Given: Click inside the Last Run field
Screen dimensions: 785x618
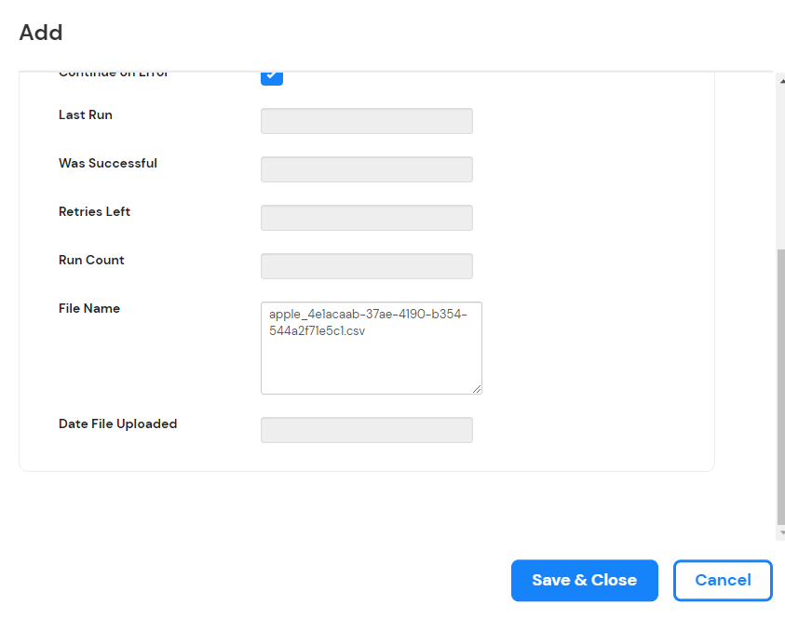Looking at the screenshot, I should pyautogui.click(x=366, y=120).
